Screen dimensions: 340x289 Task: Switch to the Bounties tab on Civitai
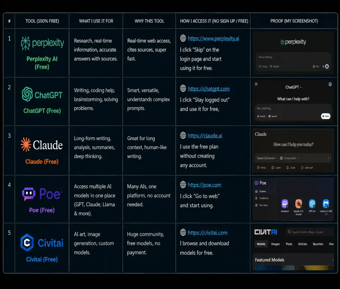(x=318, y=244)
